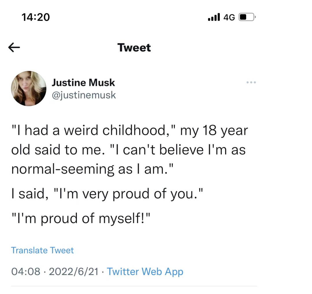The height and width of the screenshot is (294, 312).
Task: Tap the back arrow
Action: [14, 48]
